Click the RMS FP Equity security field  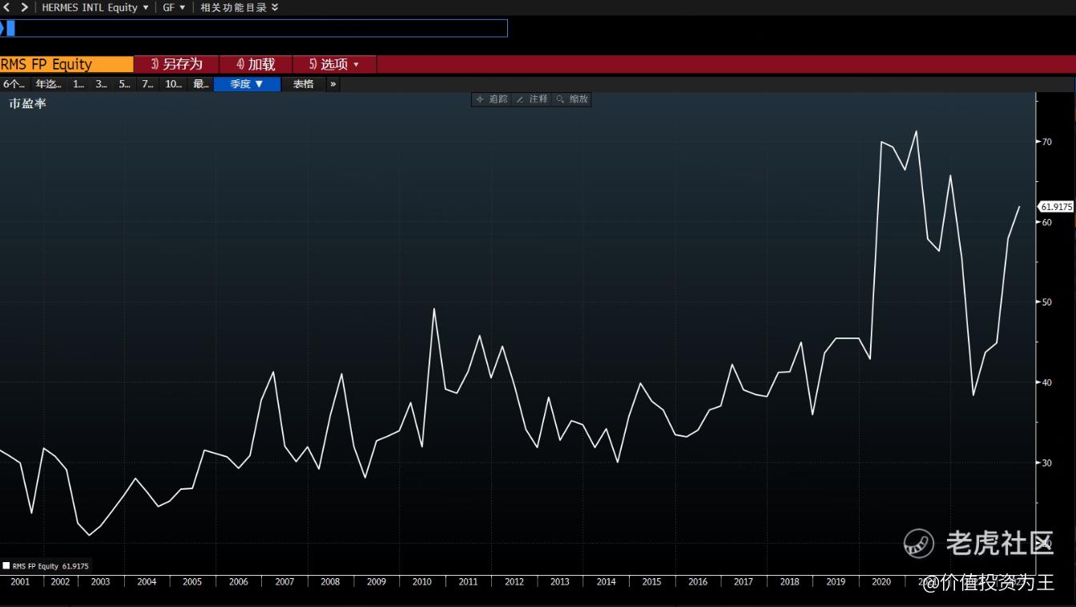pyautogui.click(x=66, y=64)
